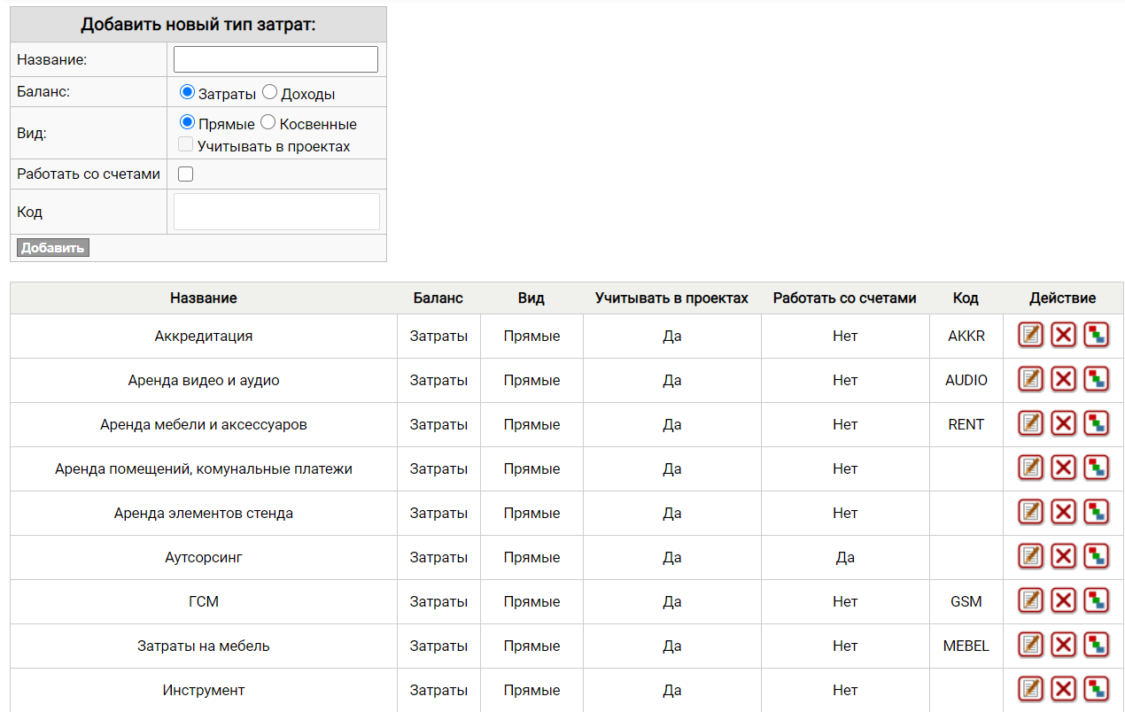Delete the Затраты на мебель row
Screen dimensions: 1125x712
click(1063, 645)
